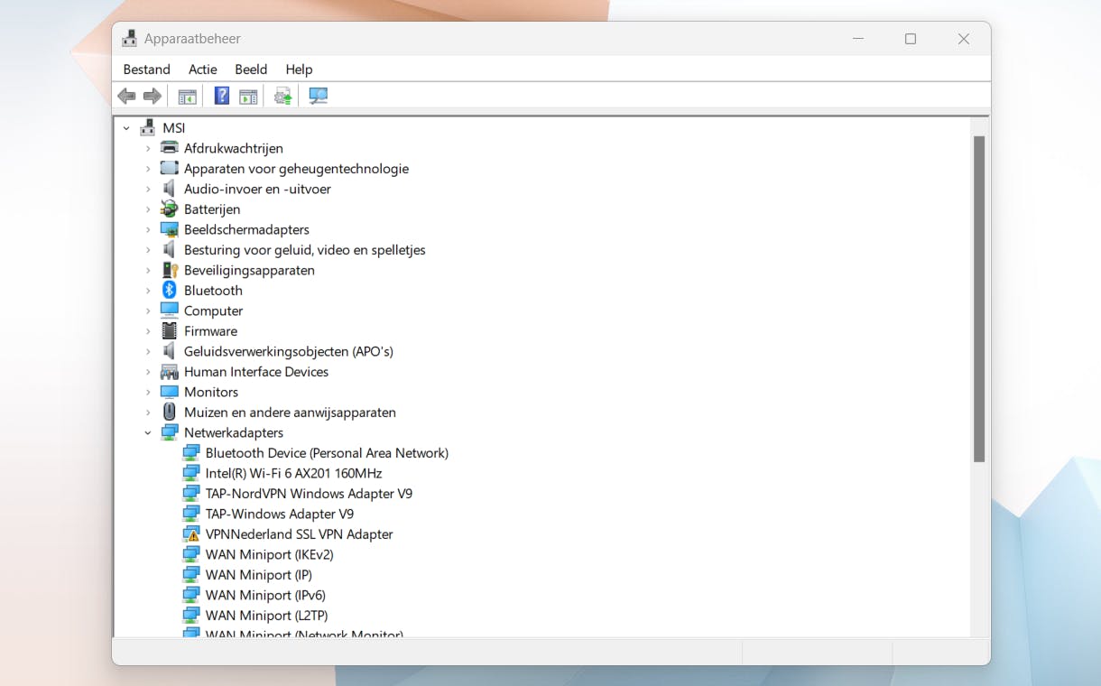Viewport: 1101px width, 686px height.
Task: Expand the Firmware category
Action: pyautogui.click(x=148, y=331)
